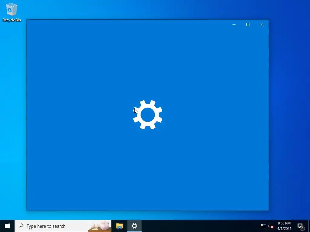Minimize the Settings window
This screenshot has height=232, width=310.
point(234,24)
